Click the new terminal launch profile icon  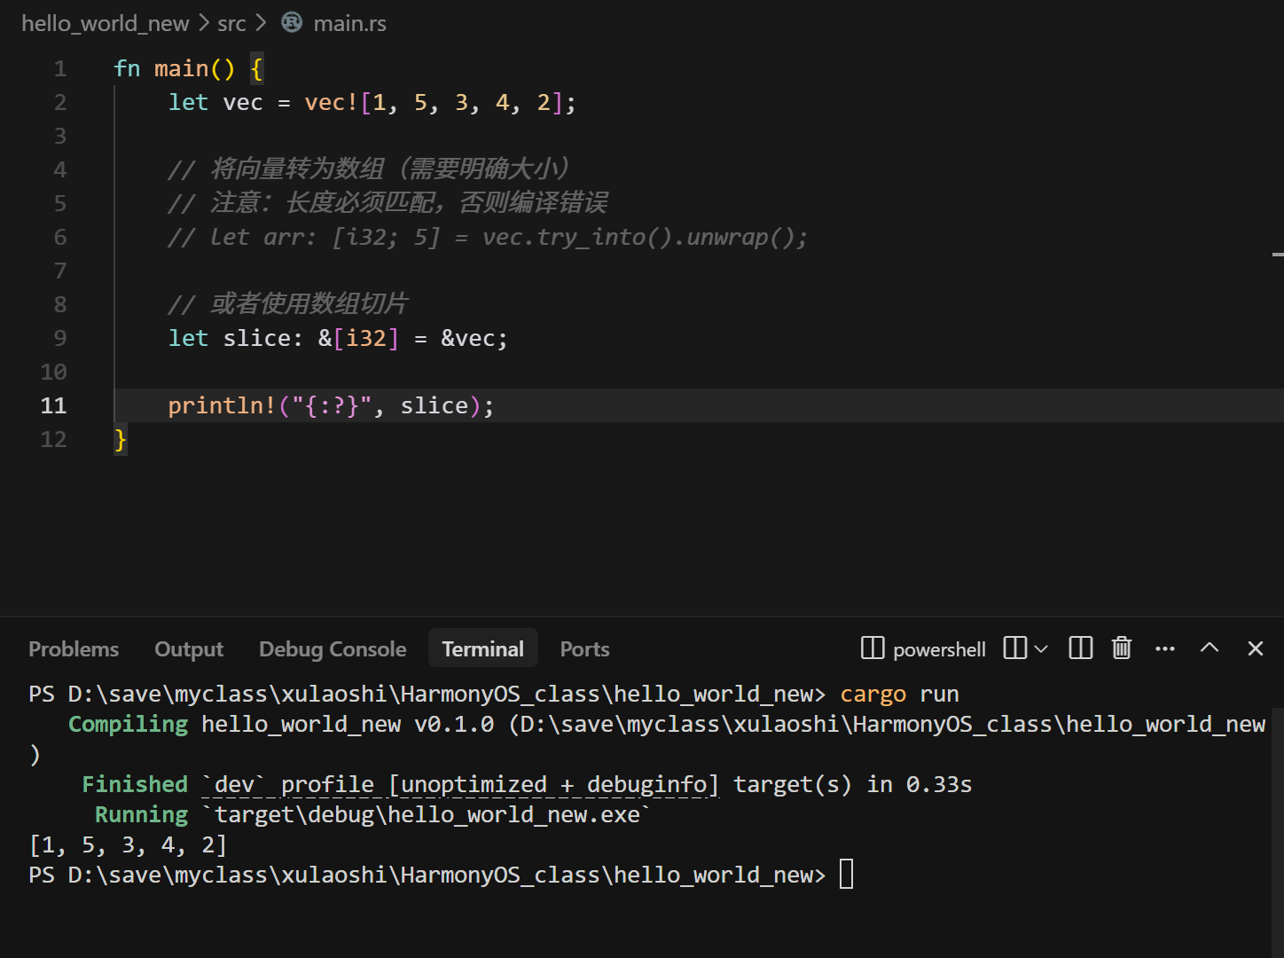tap(1015, 648)
